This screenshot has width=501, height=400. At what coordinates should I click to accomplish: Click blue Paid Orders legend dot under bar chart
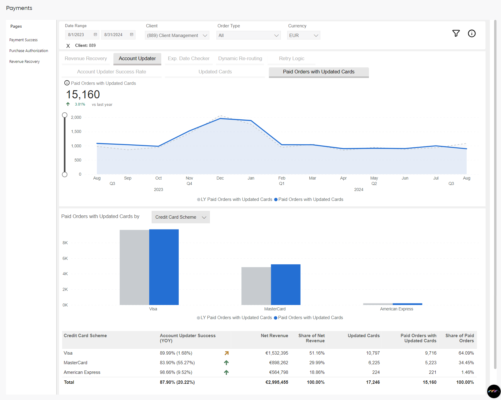(275, 318)
